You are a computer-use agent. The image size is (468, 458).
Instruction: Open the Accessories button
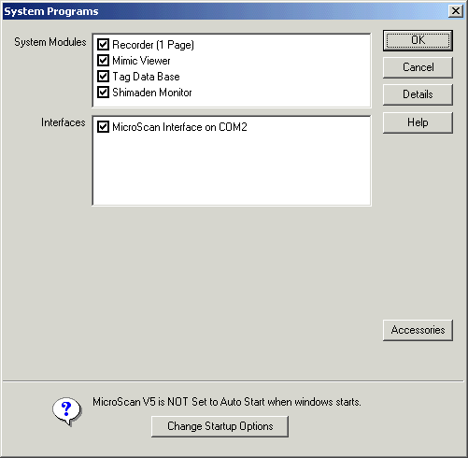[x=418, y=330]
